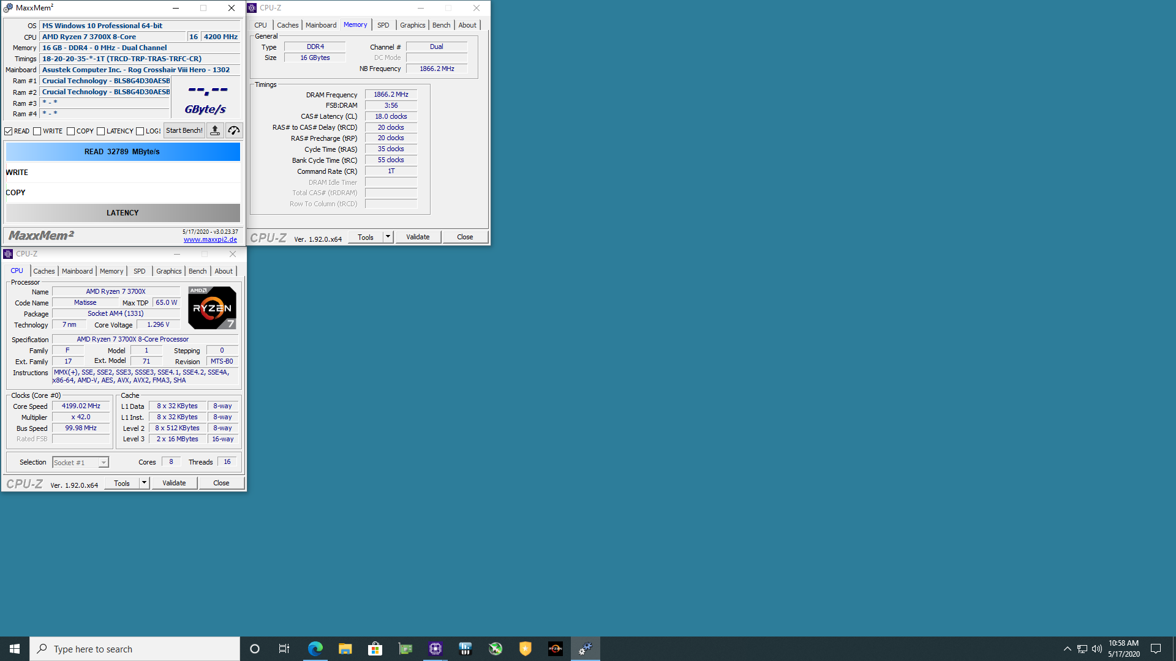1176x661 pixels.
Task: Open Caches tab in CPU-Z memory window
Action: point(288,25)
